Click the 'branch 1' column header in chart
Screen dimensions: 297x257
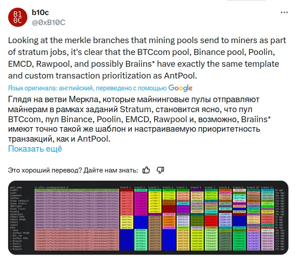[x=126, y=188]
